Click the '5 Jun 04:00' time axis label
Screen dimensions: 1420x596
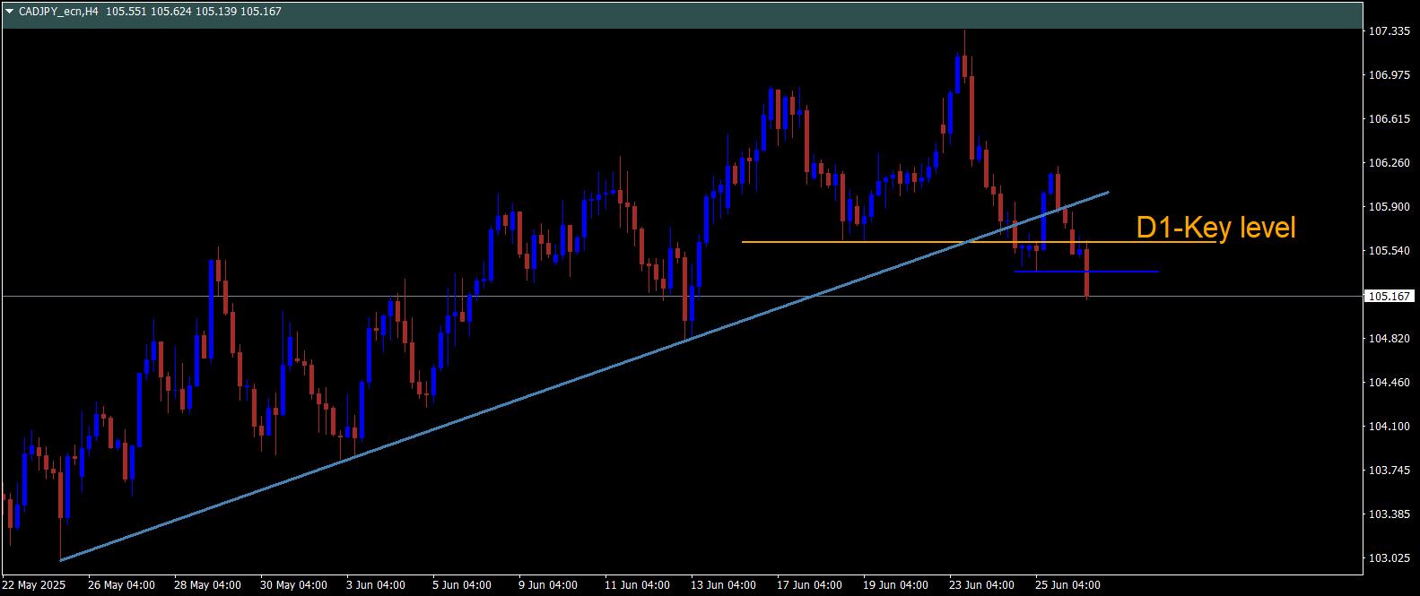click(x=462, y=585)
